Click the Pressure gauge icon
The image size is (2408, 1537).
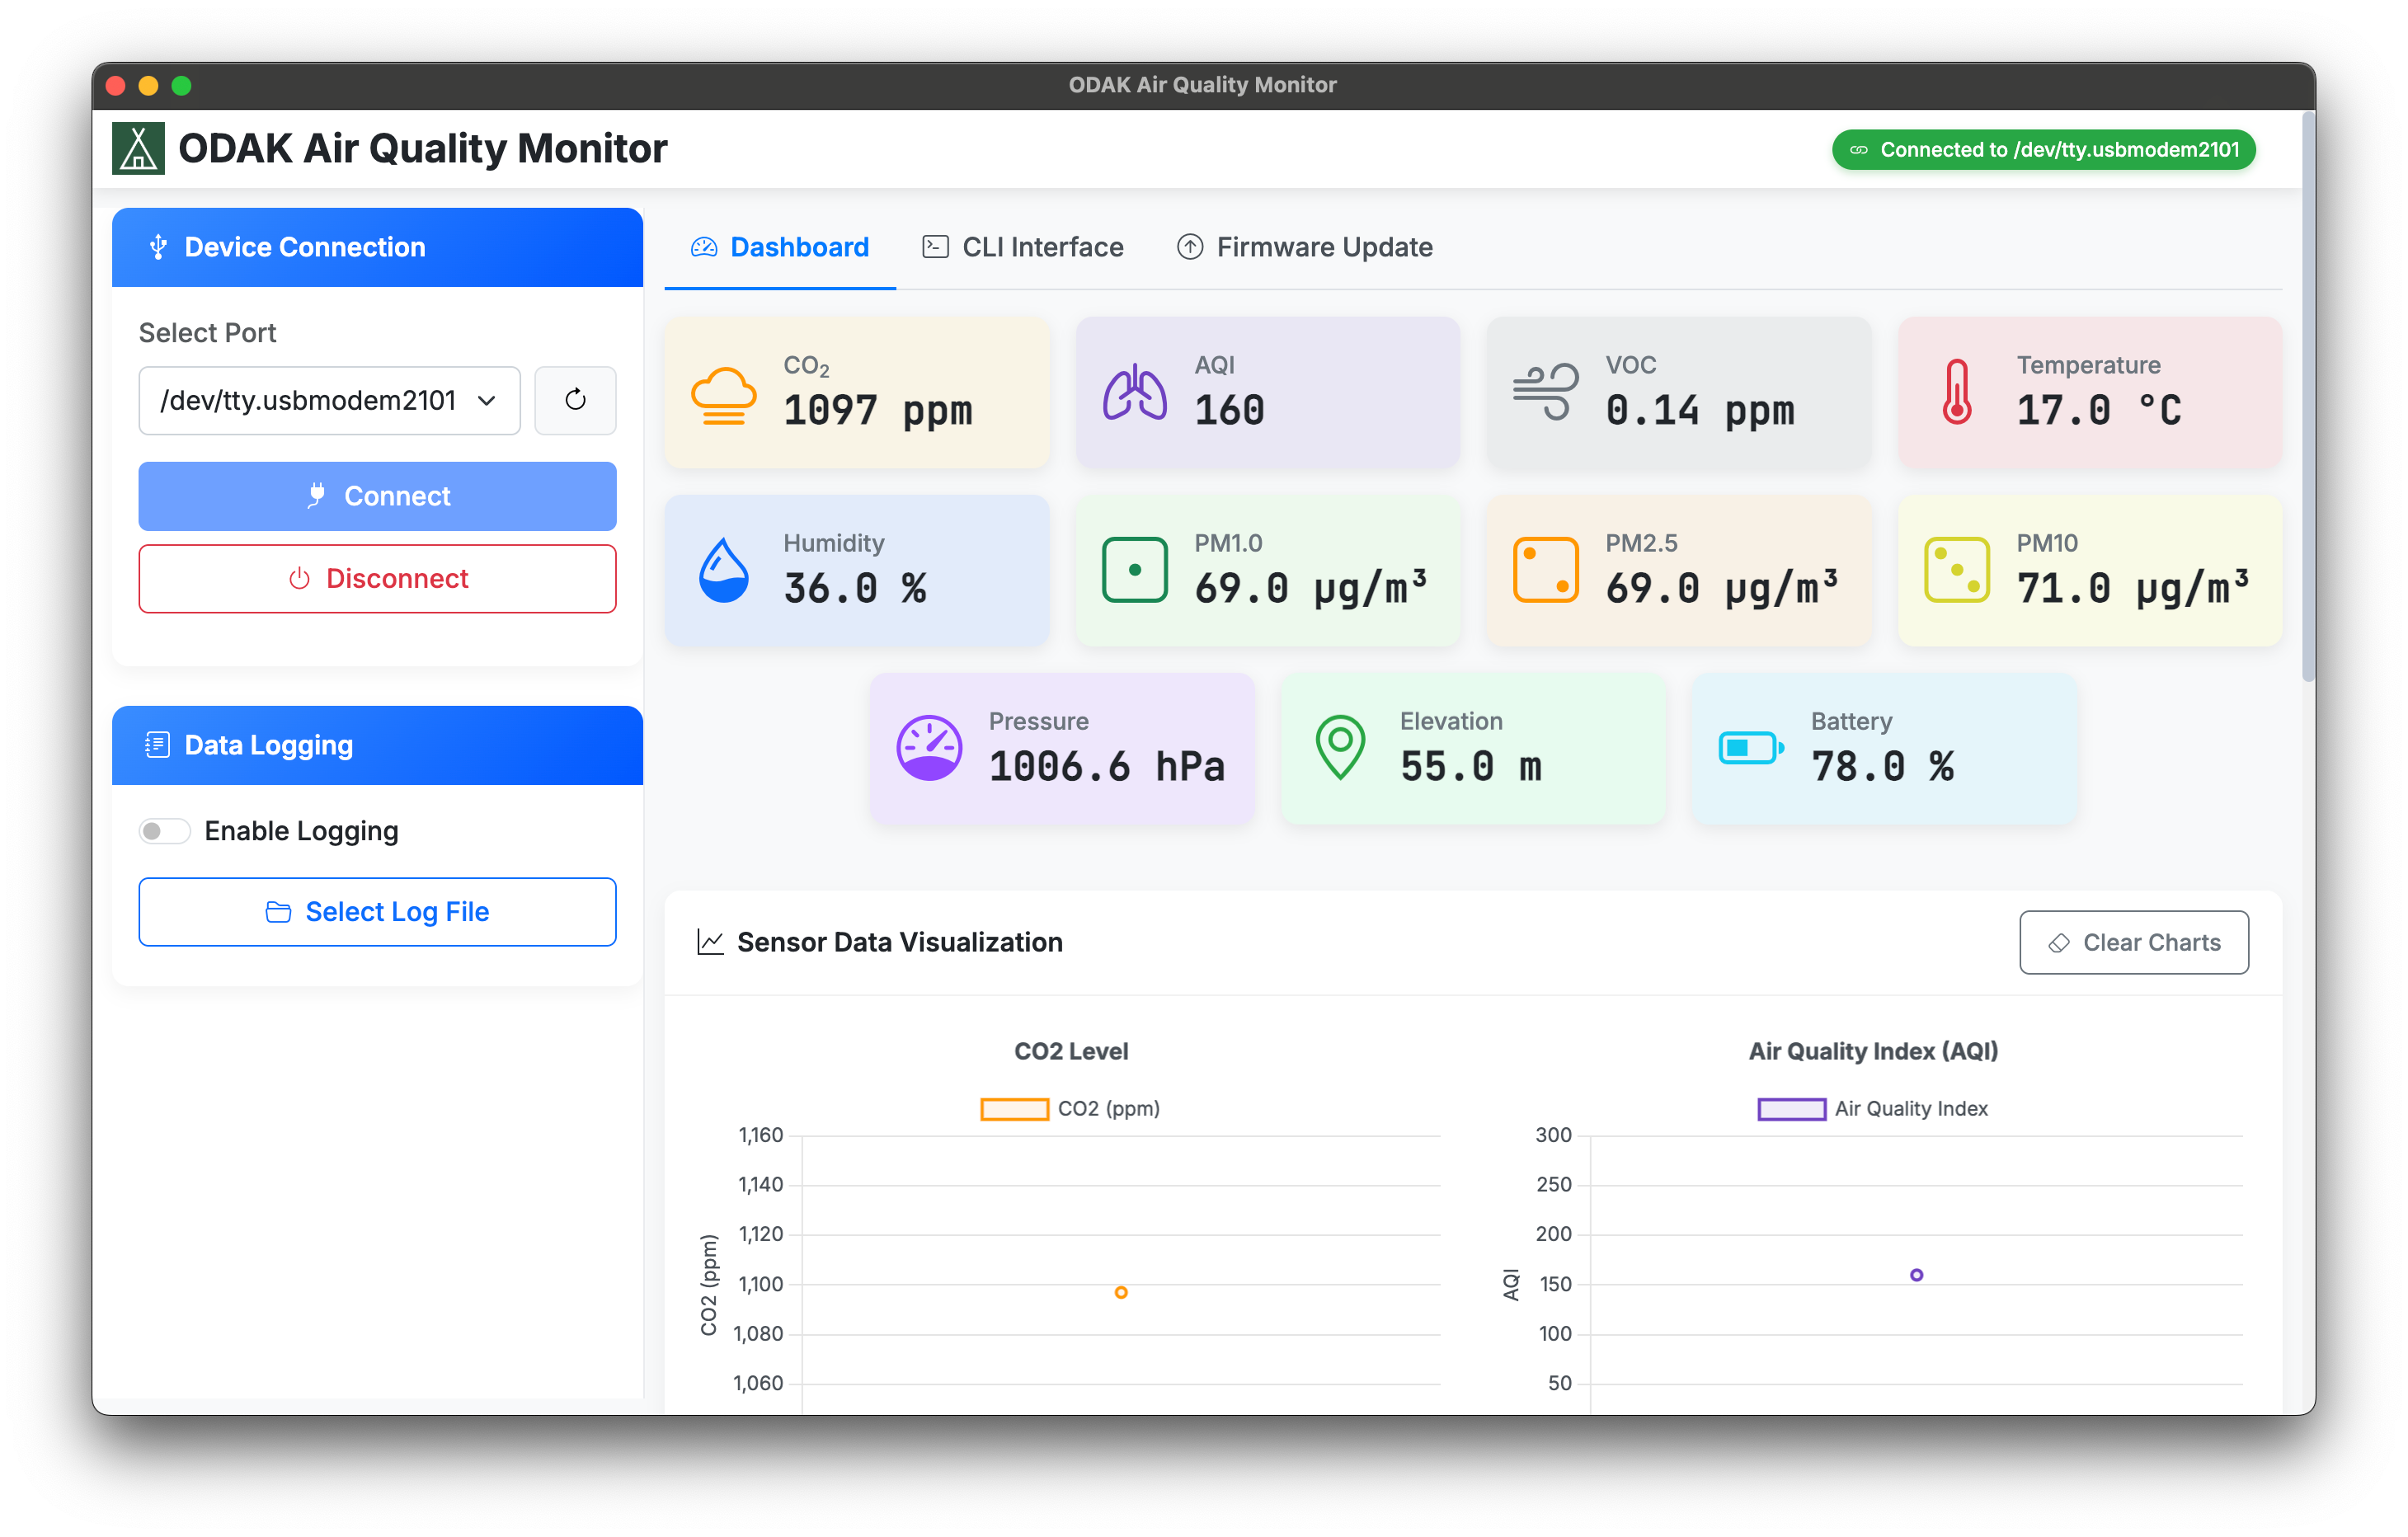click(x=929, y=748)
